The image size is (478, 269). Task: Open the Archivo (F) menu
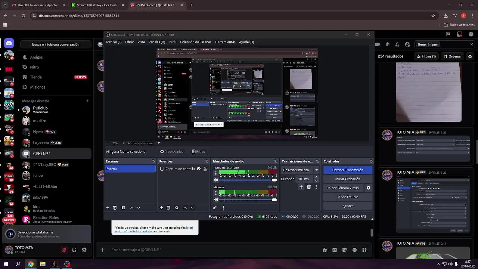pyautogui.click(x=114, y=42)
